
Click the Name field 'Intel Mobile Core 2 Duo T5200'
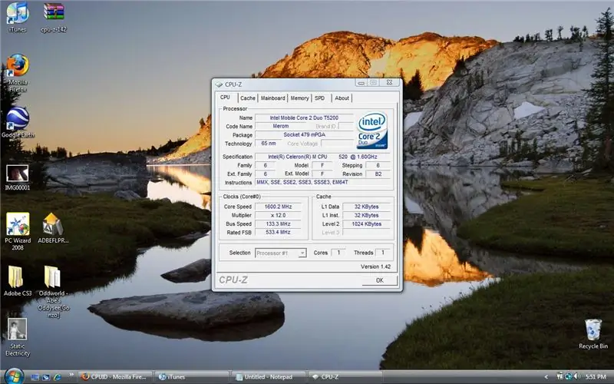click(x=304, y=118)
